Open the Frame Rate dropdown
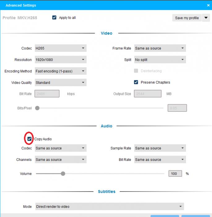This screenshot has width=212, height=217. 160,48
